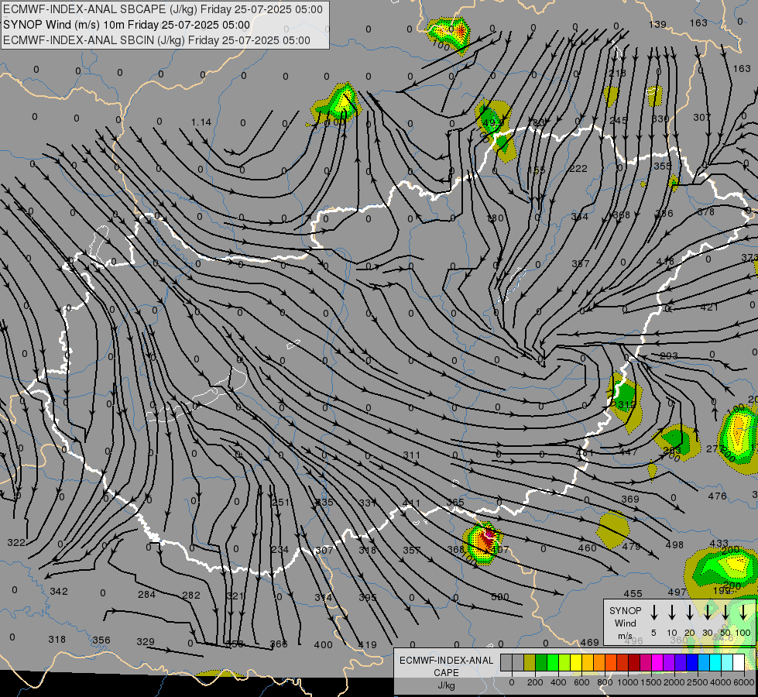This screenshot has width=758, height=697.
Task: Select the dark red CAPE legend swatch
Action: 634,662
